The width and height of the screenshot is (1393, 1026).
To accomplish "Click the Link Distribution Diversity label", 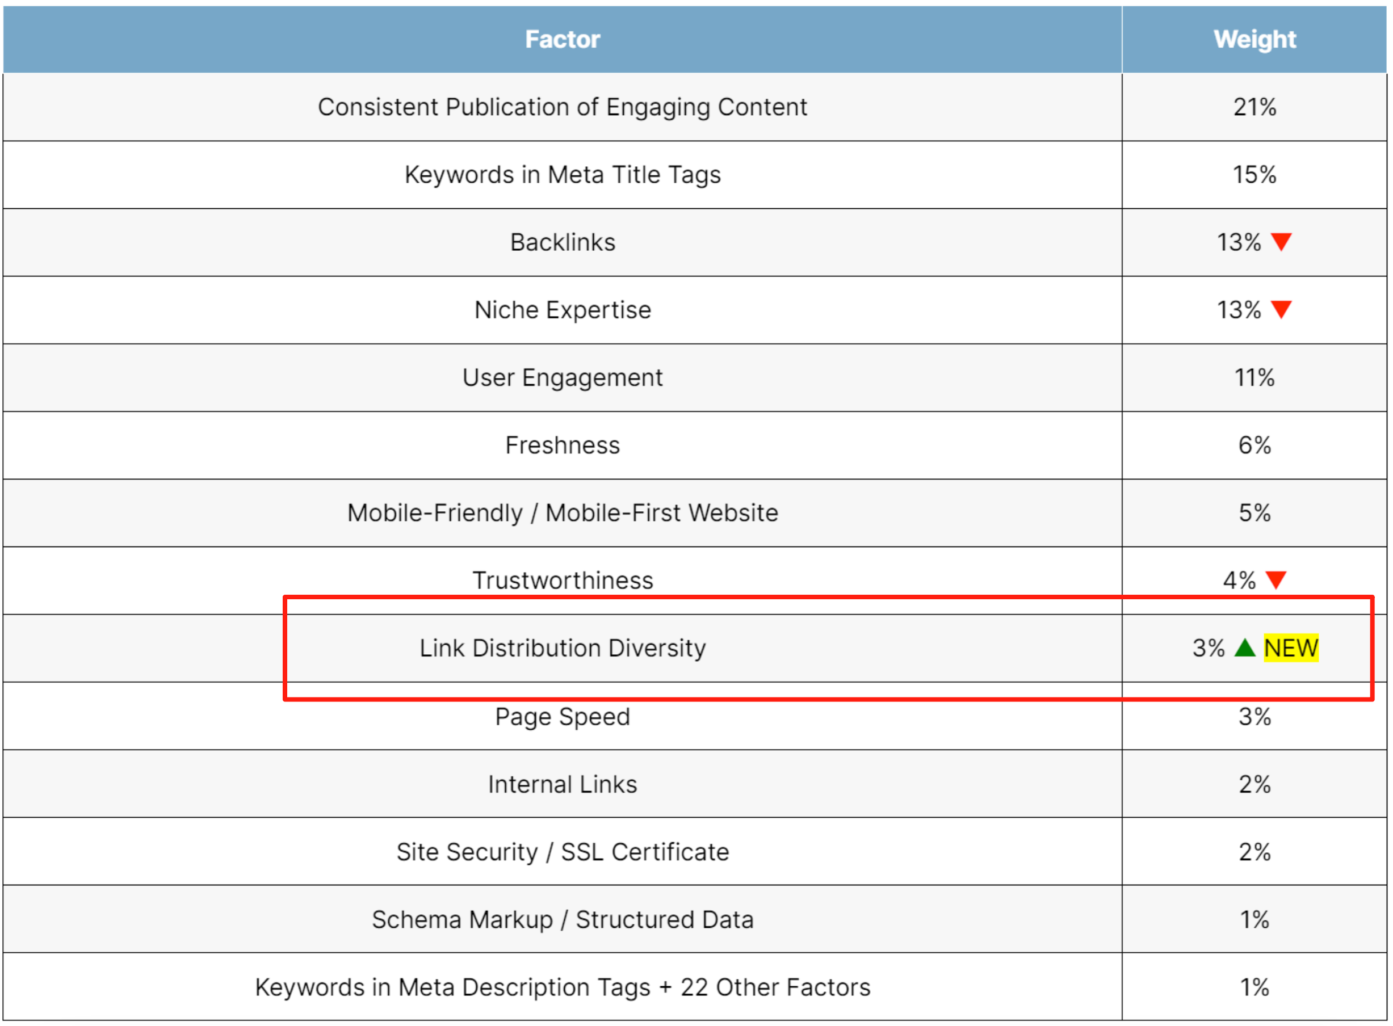I will pyautogui.click(x=561, y=647).
